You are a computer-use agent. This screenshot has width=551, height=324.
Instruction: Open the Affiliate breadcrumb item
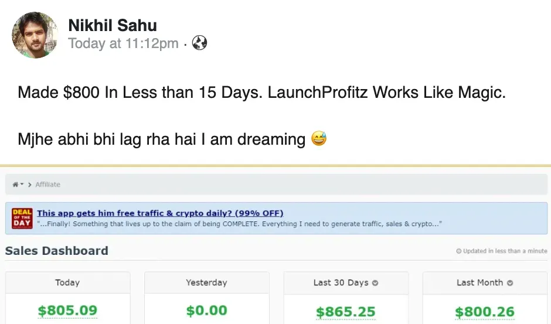coord(47,185)
